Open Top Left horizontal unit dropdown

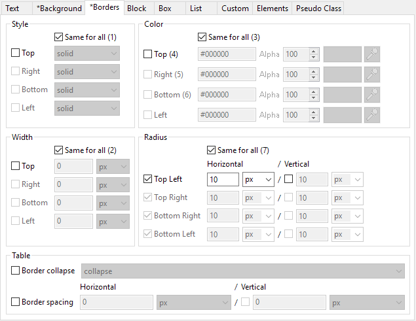[258, 178]
